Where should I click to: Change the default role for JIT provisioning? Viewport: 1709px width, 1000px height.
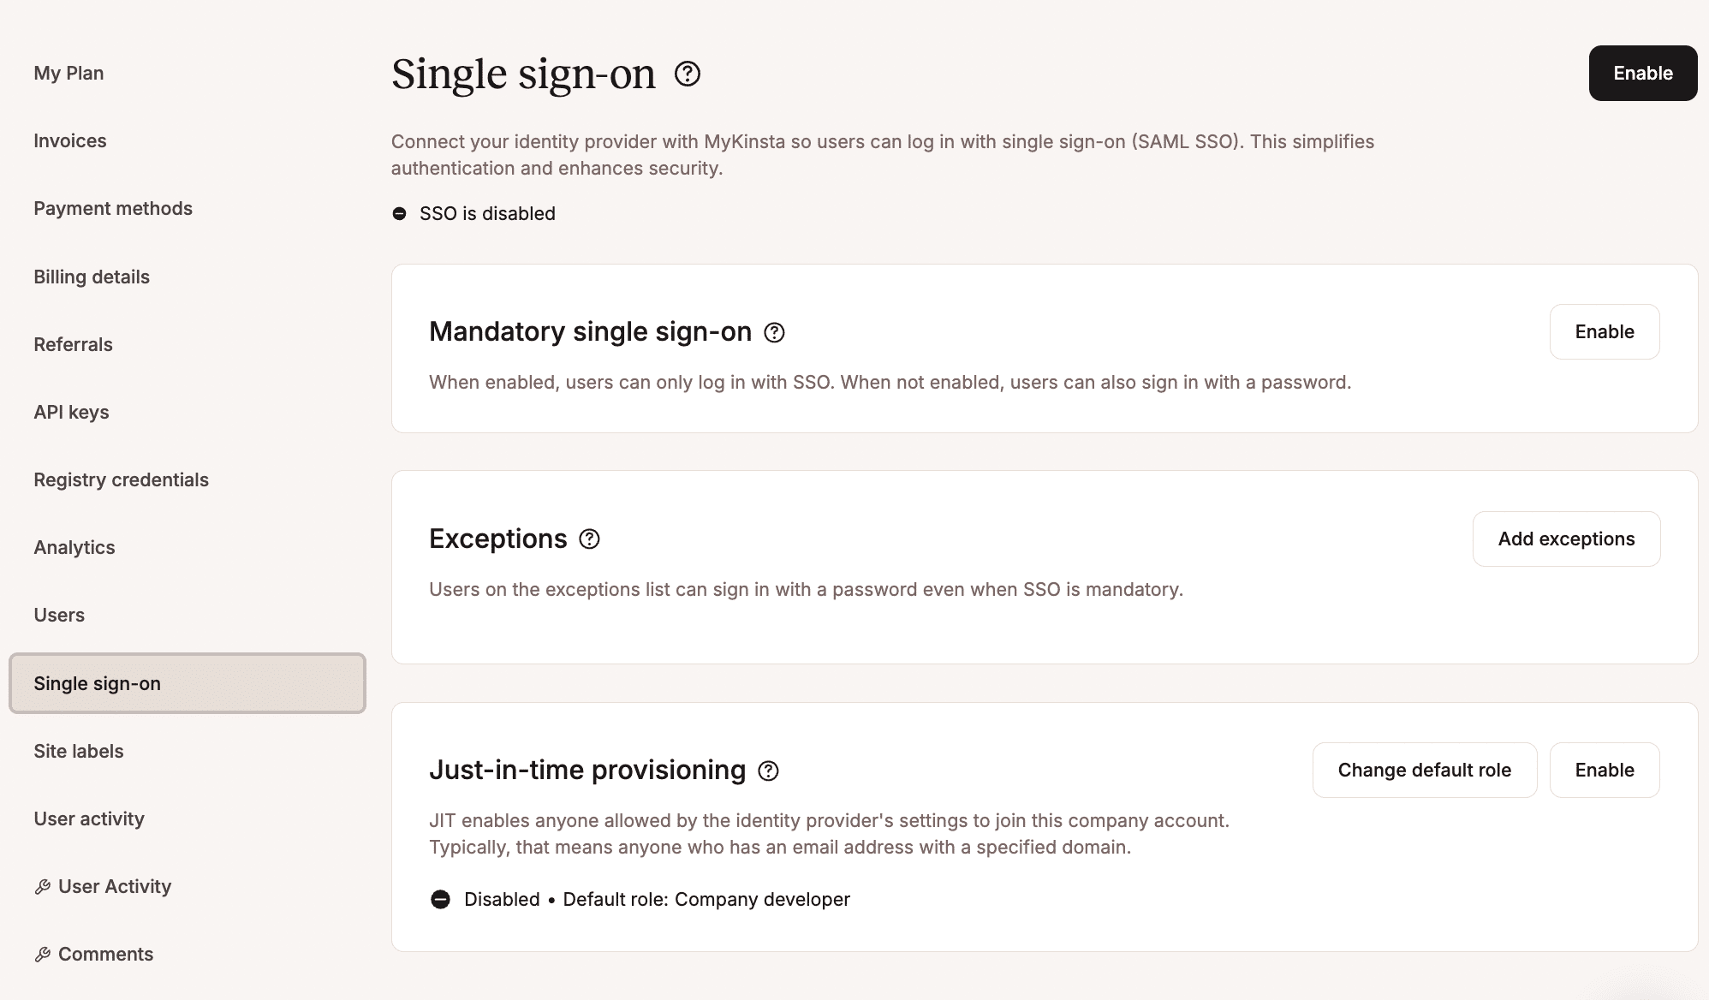click(x=1424, y=770)
